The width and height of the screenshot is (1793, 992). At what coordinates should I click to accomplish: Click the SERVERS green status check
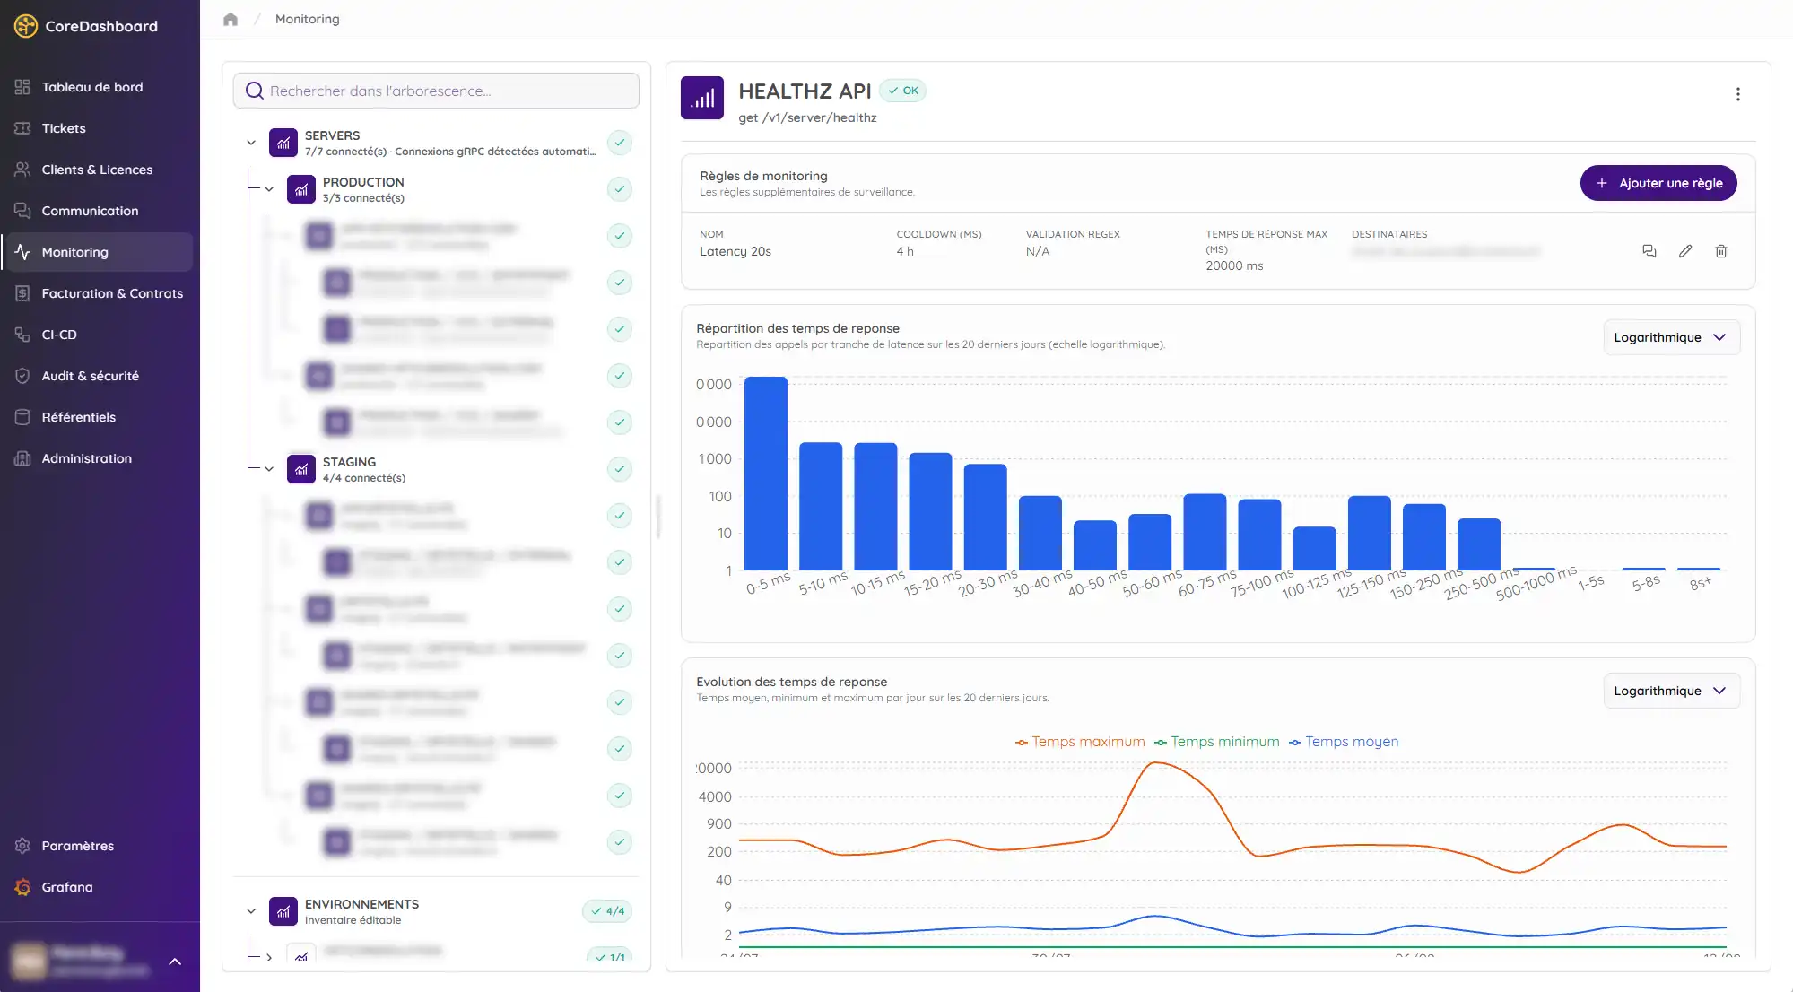point(619,143)
